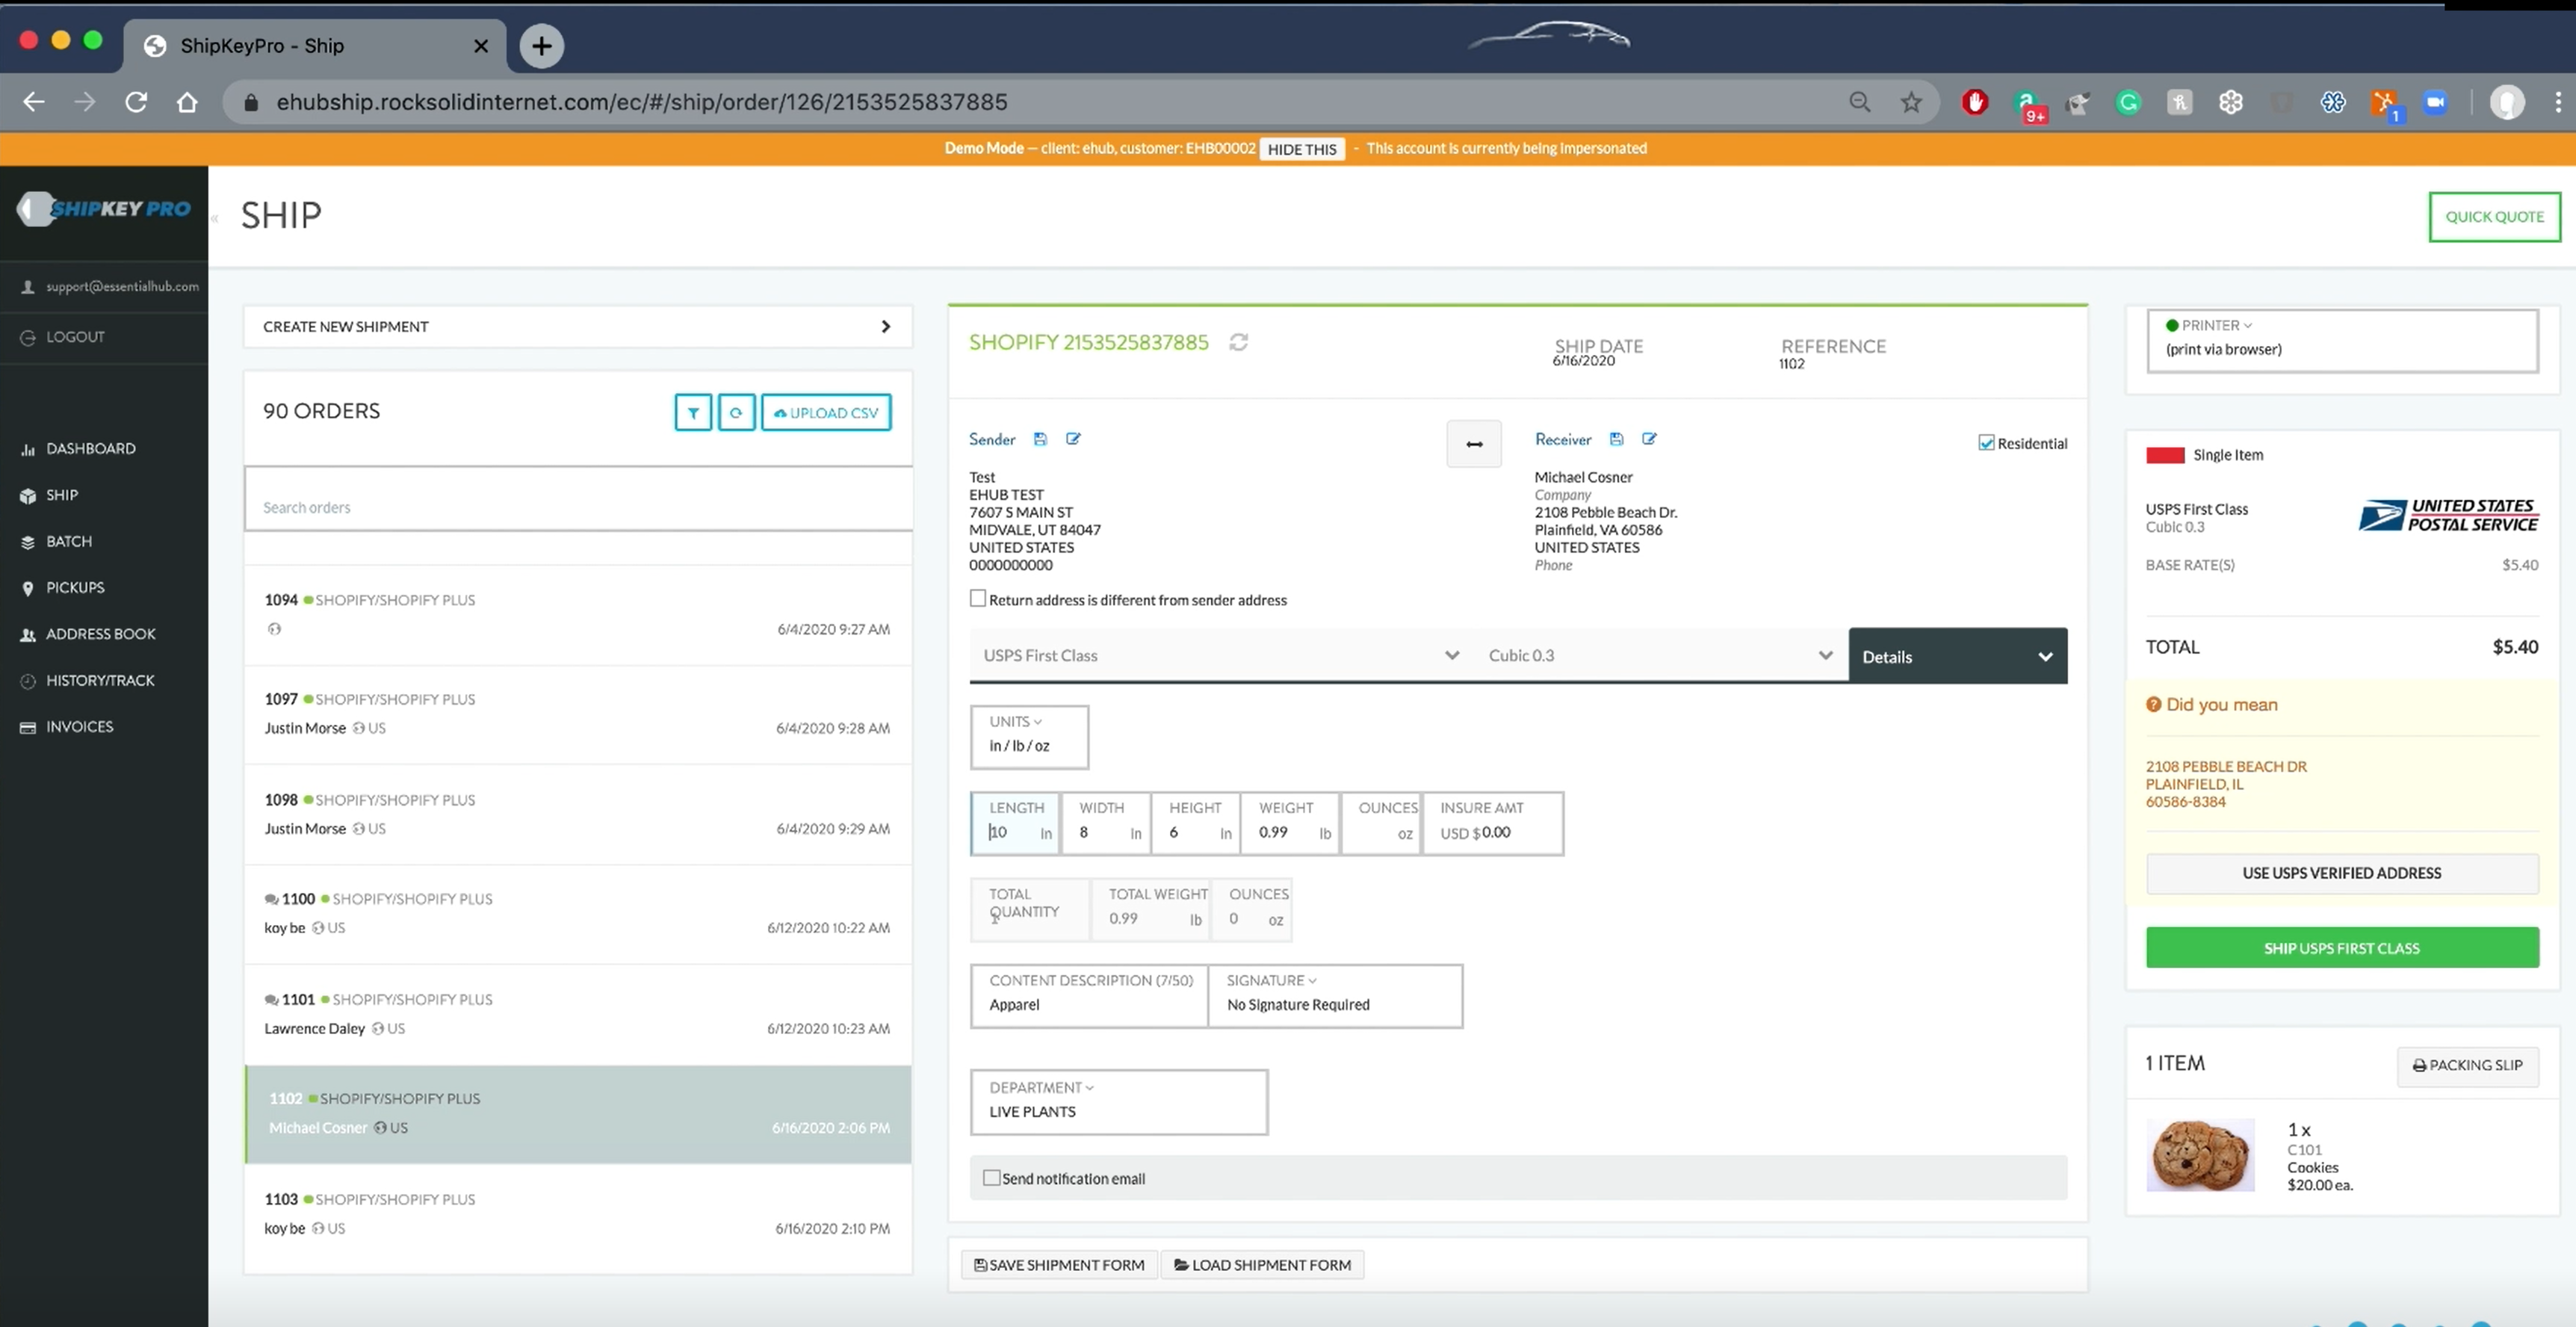Check 'Send notification email'
Screen dimensions: 2576x1327
(991, 1178)
